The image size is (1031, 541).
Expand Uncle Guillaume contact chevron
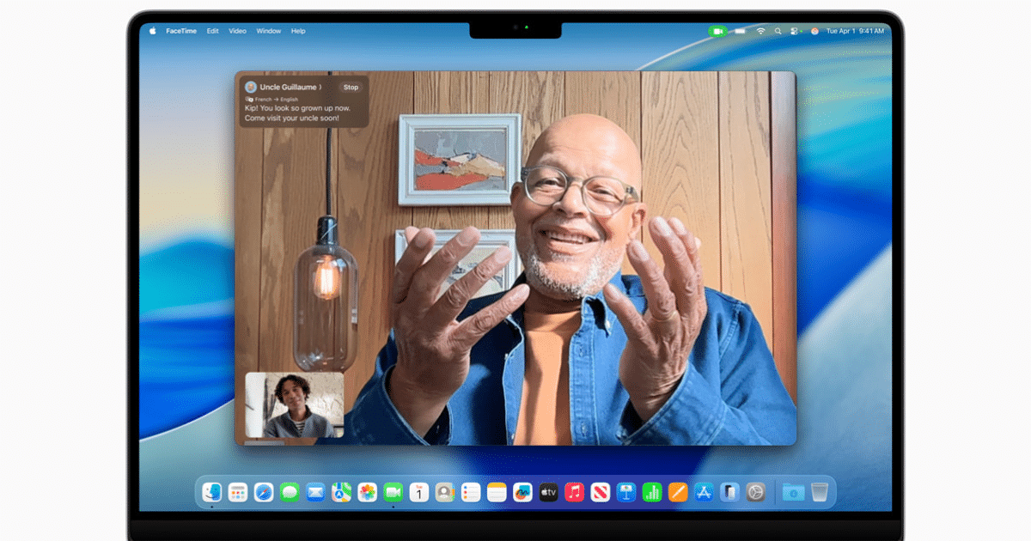(x=320, y=87)
